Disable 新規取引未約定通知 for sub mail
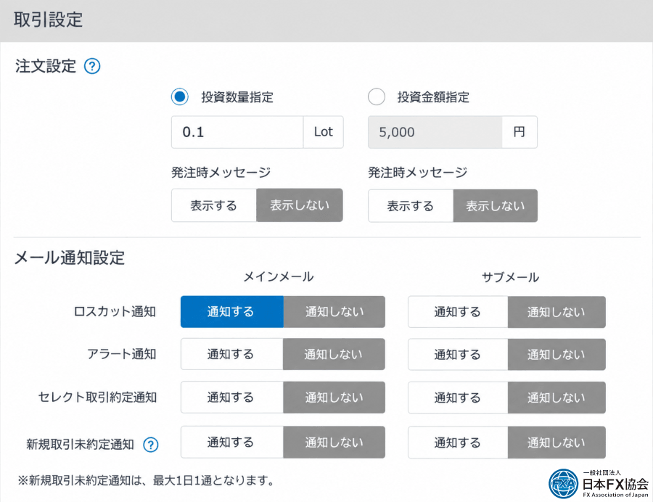The width and height of the screenshot is (653, 502). coord(557,443)
